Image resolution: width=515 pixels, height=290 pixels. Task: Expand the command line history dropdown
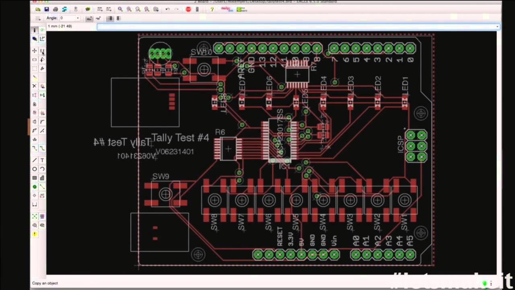tap(497, 26)
